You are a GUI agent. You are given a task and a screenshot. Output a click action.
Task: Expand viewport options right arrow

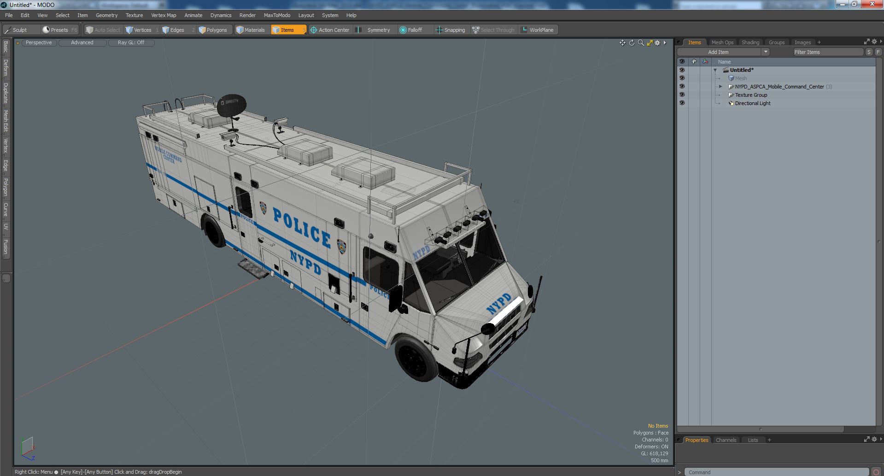coord(665,43)
